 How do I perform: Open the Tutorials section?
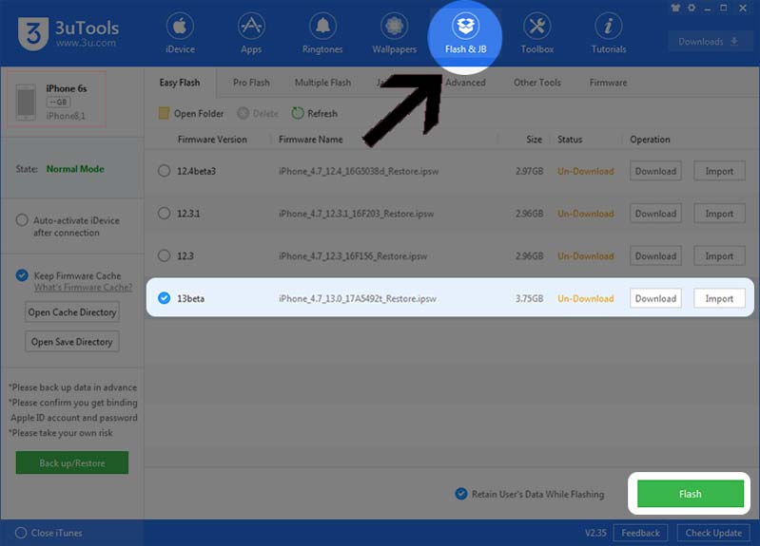pos(609,33)
